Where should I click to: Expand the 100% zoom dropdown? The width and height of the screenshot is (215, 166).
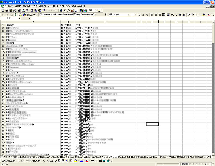(95, 10)
